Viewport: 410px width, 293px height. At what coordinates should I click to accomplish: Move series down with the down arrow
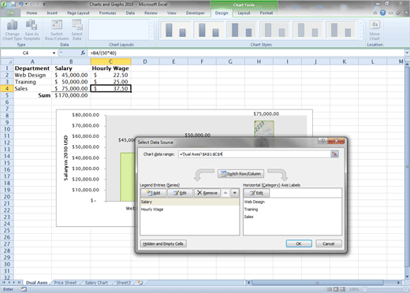pyautogui.click(x=235, y=193)
